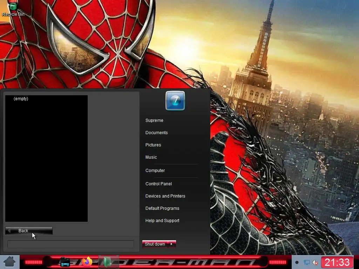The width and height of the screenshot is (359, 269).
Task: Open Firefox from the taskbar
Action: click(x=87, y=262)
